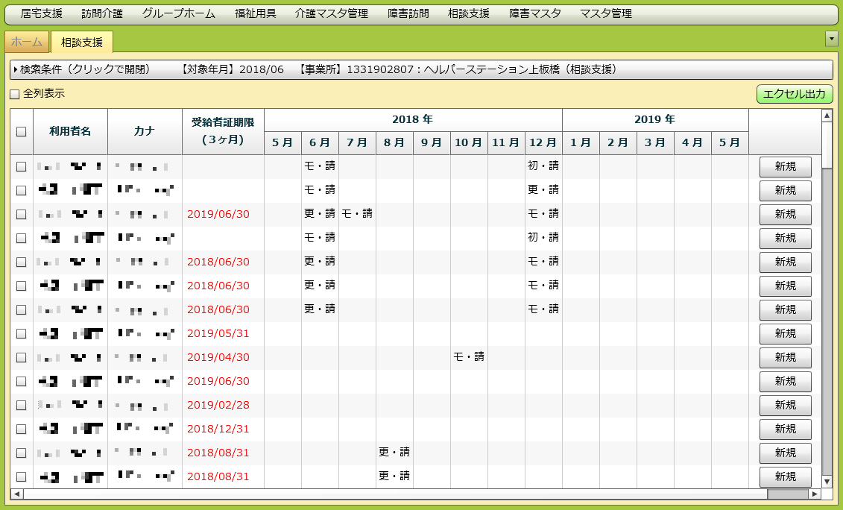The image size is (843, 510).
Task: Enable the 全列表示 checkbox
Action: pos(14,95)
